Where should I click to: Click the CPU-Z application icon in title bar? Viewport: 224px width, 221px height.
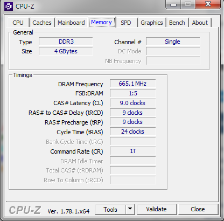click(x=9, y=6)
